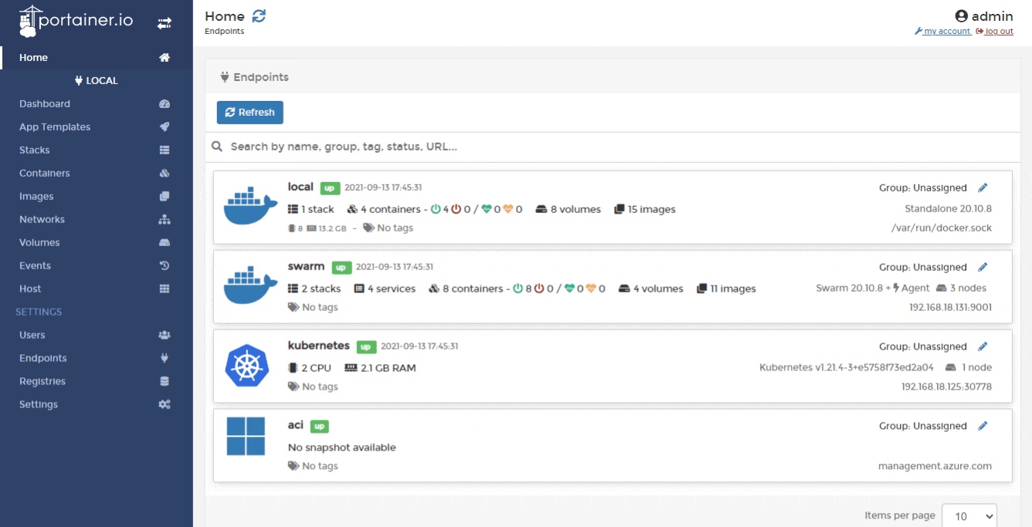Edit the swarm endpoint via pencil icon

983,267
